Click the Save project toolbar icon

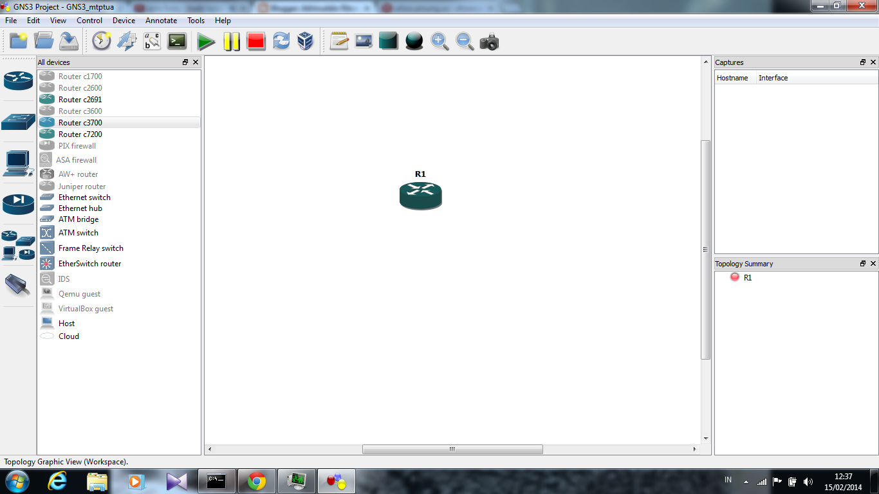pyautogui.click(x=69, y=41)
